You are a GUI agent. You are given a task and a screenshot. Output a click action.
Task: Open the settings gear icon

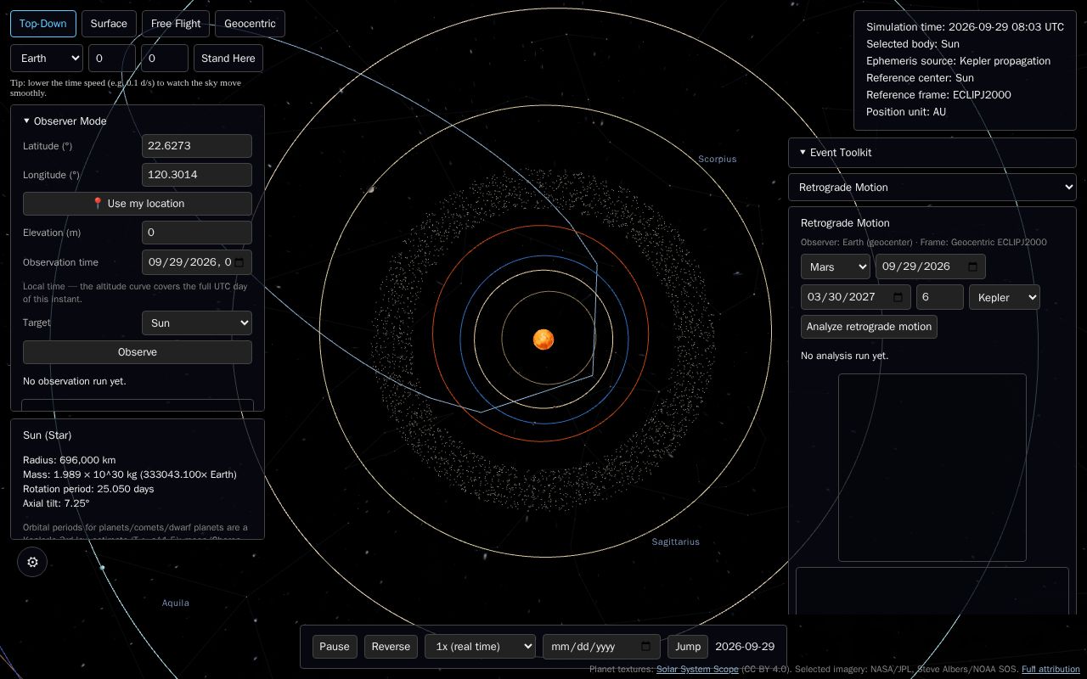tap(32, 562)
